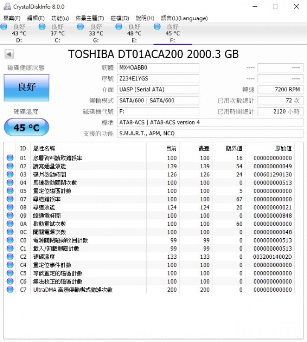Select the 底層資料讀取錯誤率 attribute row
This screenshot has height=342, width=307.
pos(149,158)
